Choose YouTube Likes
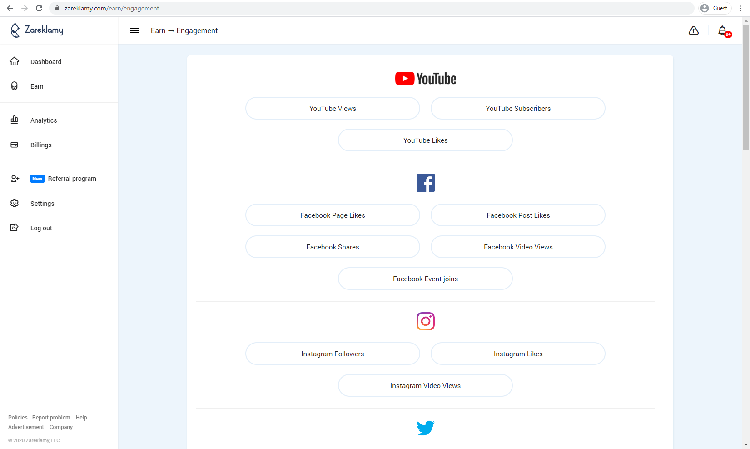Screen dimensions: 750x449 pos(425,140)
